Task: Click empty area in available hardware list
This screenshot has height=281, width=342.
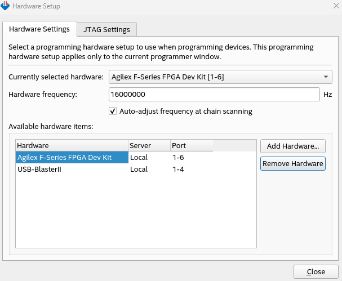Action: [x=135, y=214]
